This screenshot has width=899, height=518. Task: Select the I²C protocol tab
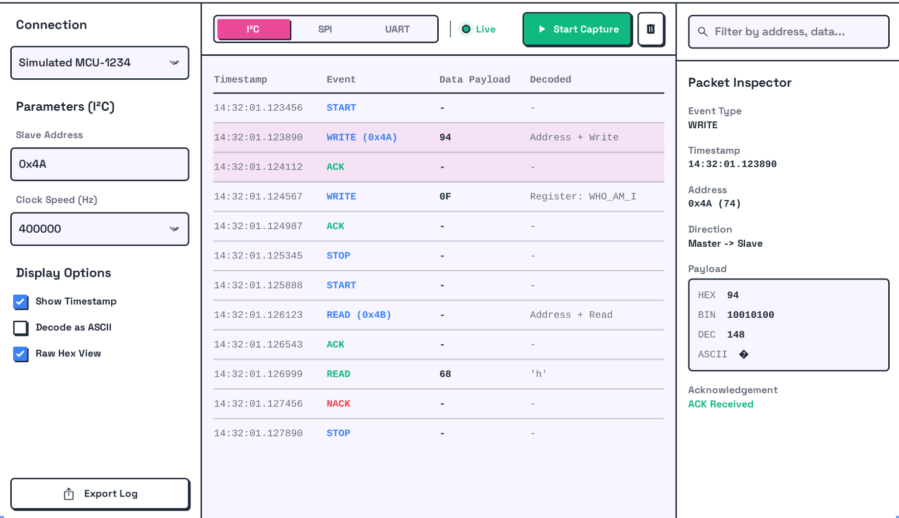[253, 29]
